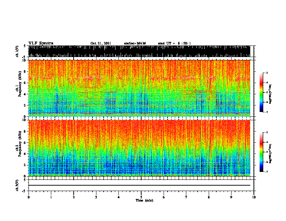Click the "0" tick on time axis
The image size is (286, 221).
pos(29,197)
